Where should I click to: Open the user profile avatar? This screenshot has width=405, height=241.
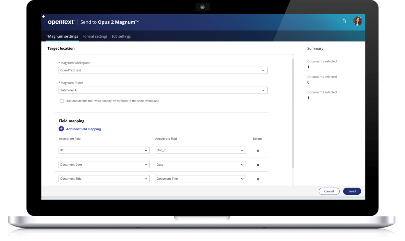(x=358, y=21)
